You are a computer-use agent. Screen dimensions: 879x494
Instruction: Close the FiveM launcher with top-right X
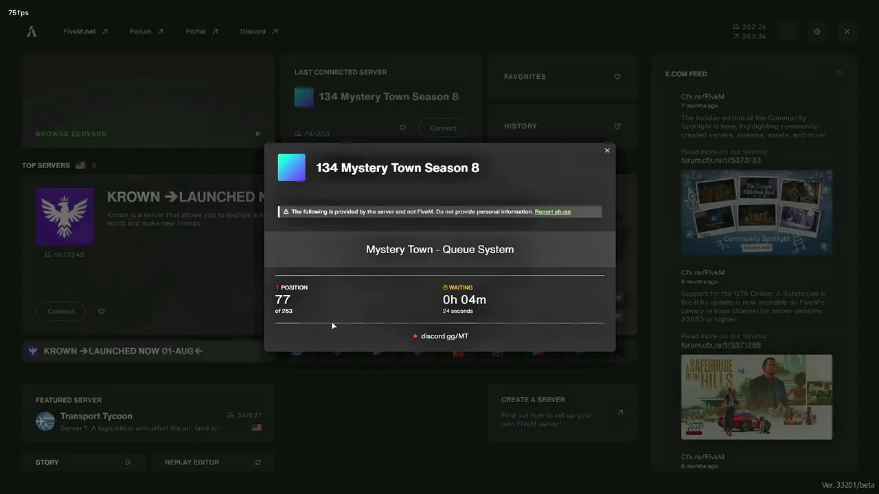(847, 32)
